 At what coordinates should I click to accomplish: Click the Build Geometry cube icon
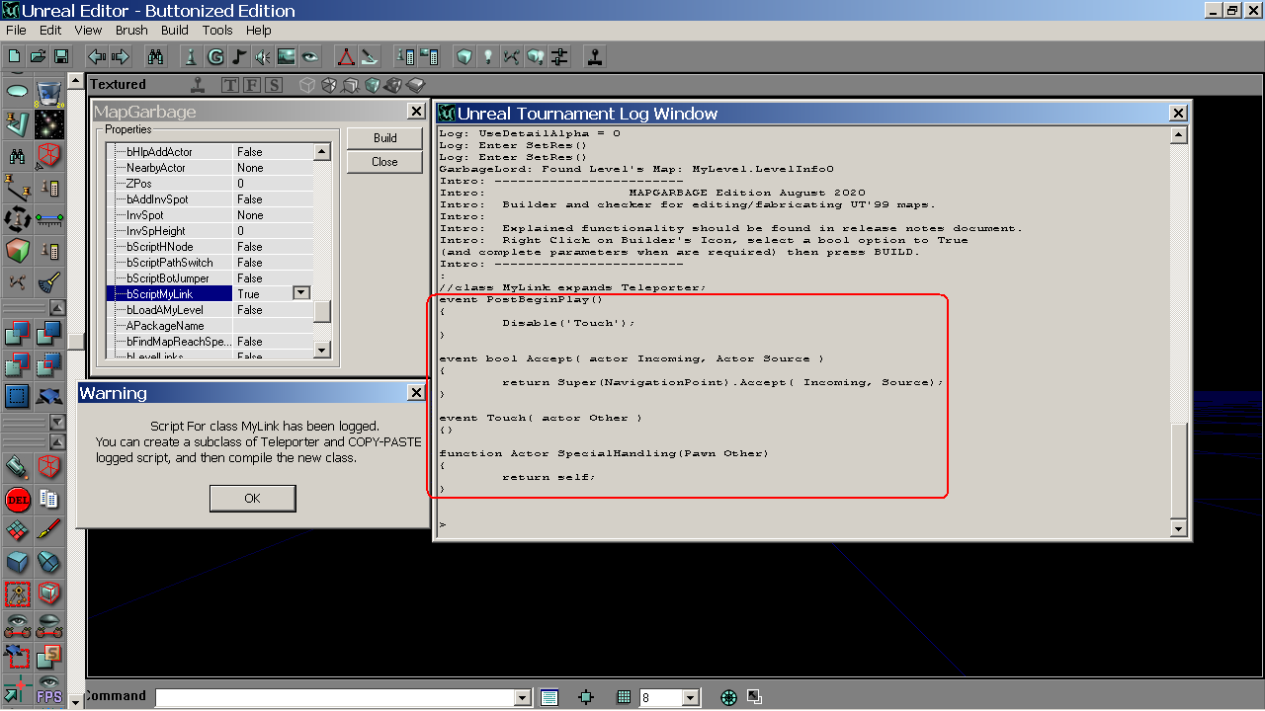tap(464, 56)
